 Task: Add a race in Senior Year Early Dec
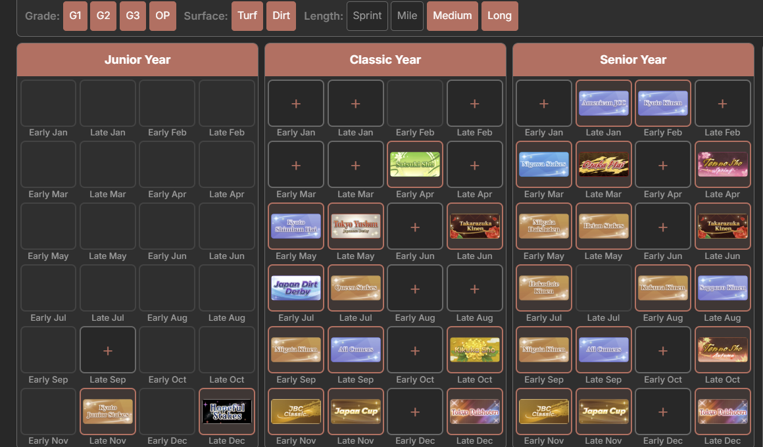click(663, 411)
